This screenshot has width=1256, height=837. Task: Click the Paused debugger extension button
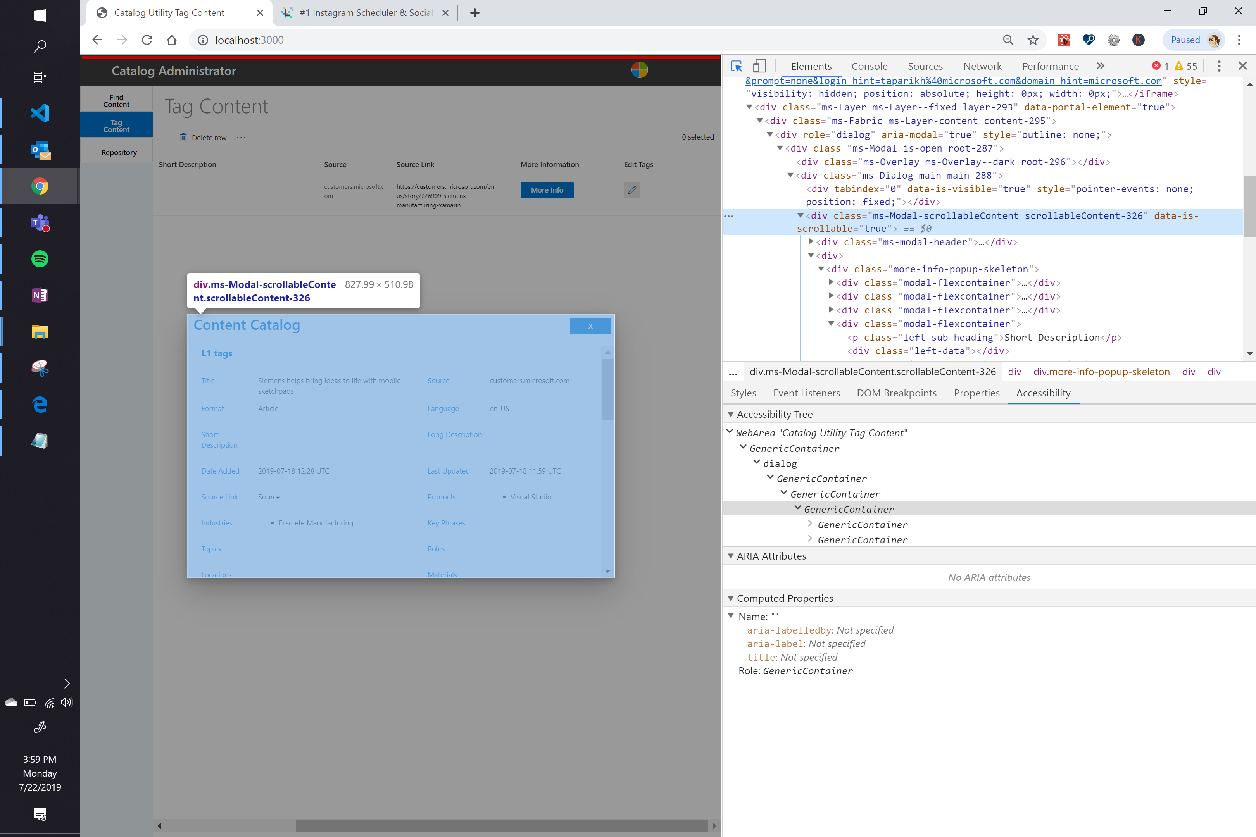pos(1185,40)
